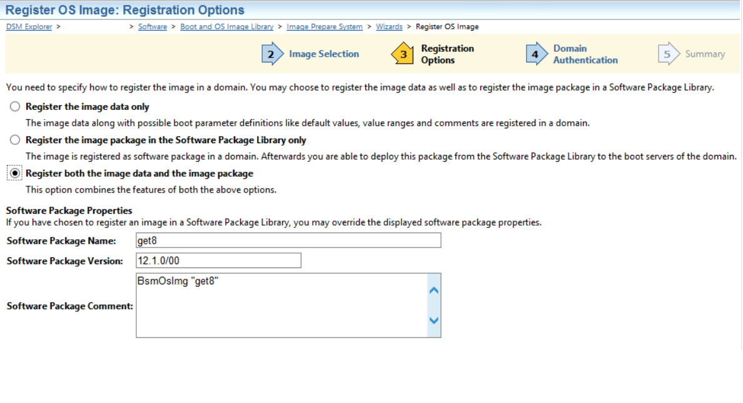The image size is (743, 403).
Task: Choose 'Register the image package in the Software Package Library only'
Action: (14, 140)
